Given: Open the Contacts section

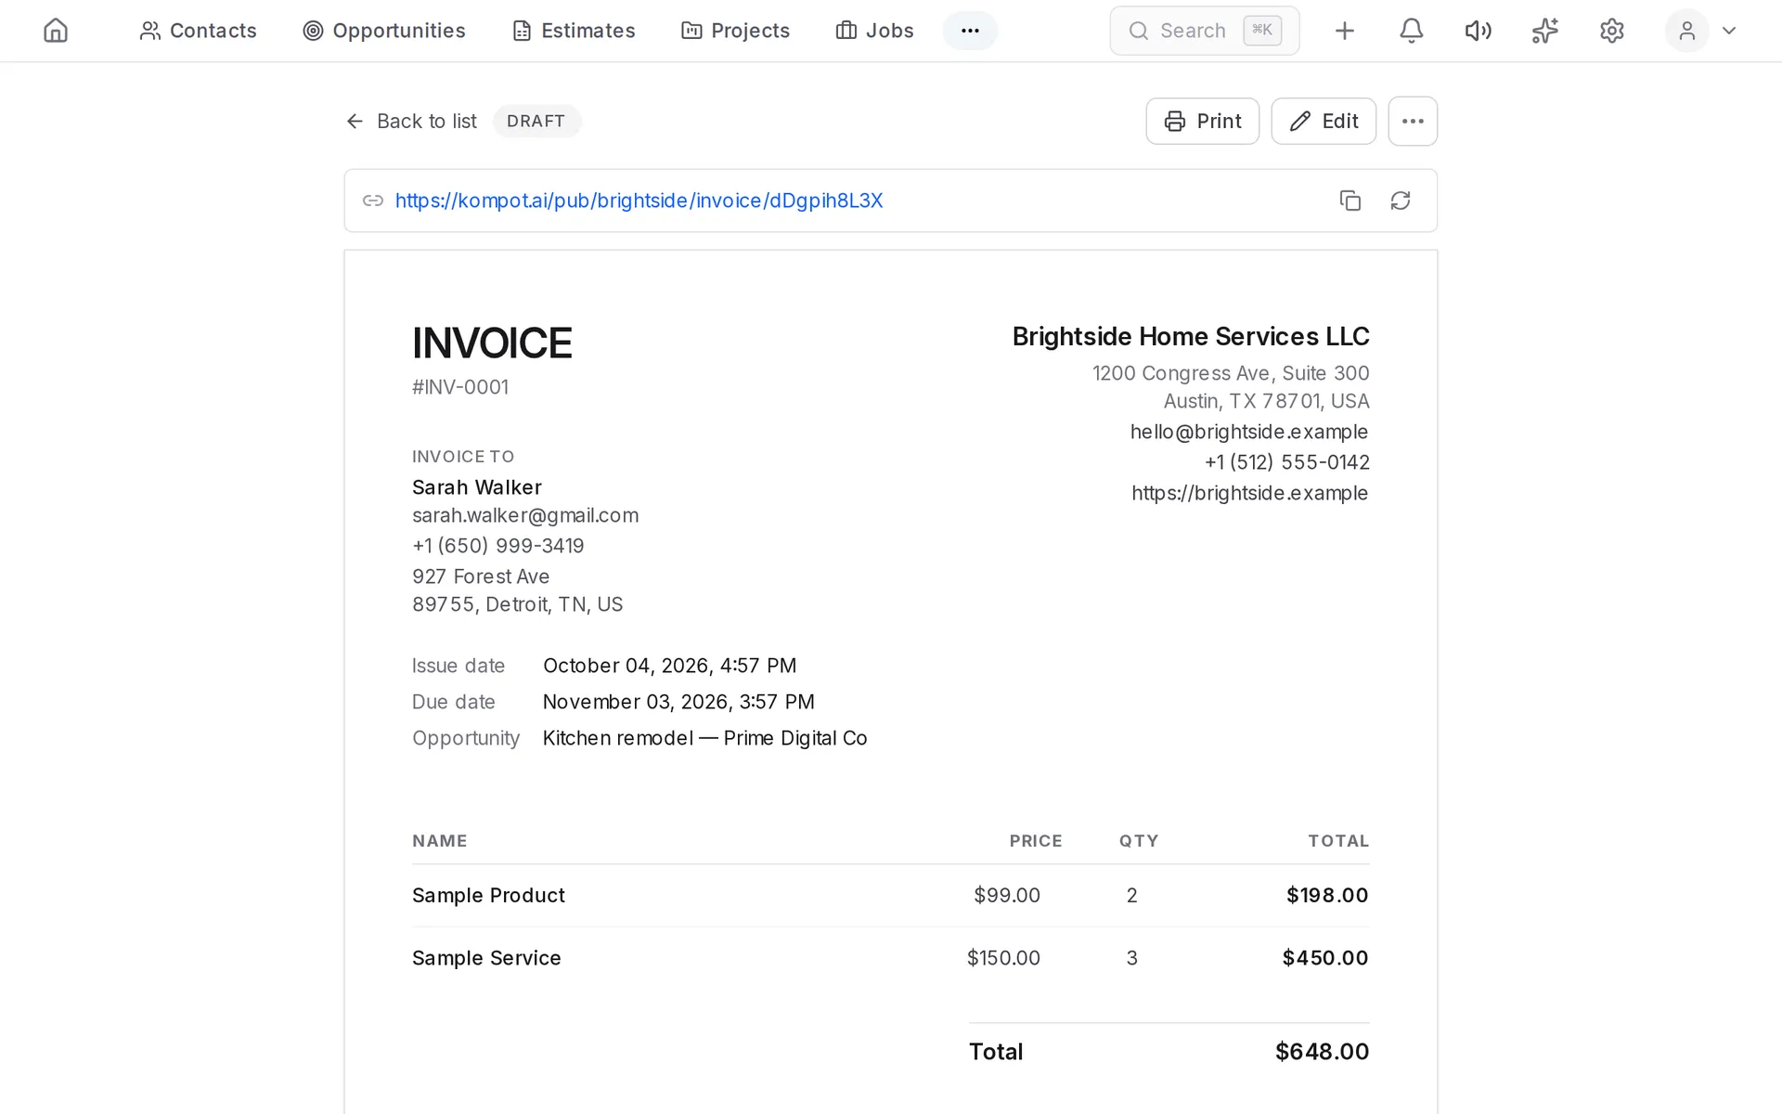Looking at the screenshot, I should coord(198,31).
